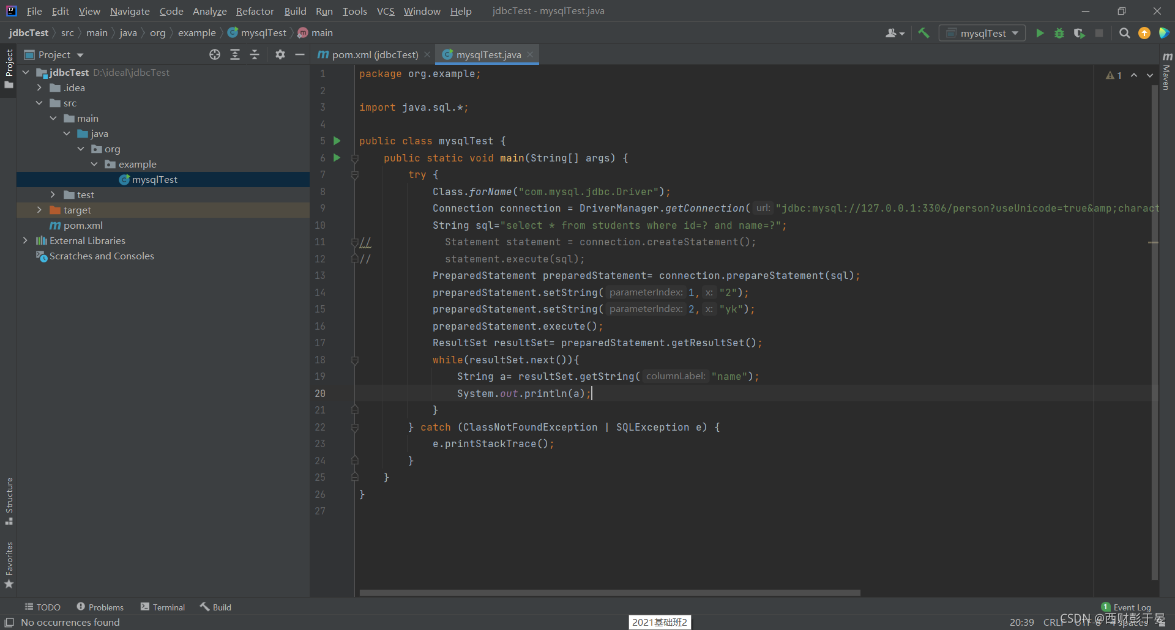Screen dimensions: 1175x630
Task: Build project with the hammer icon
Action: point(923,33)
